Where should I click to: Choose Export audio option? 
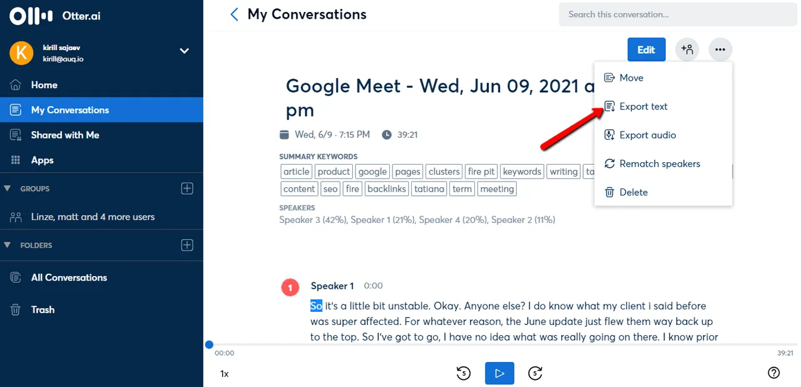(663, 135)
